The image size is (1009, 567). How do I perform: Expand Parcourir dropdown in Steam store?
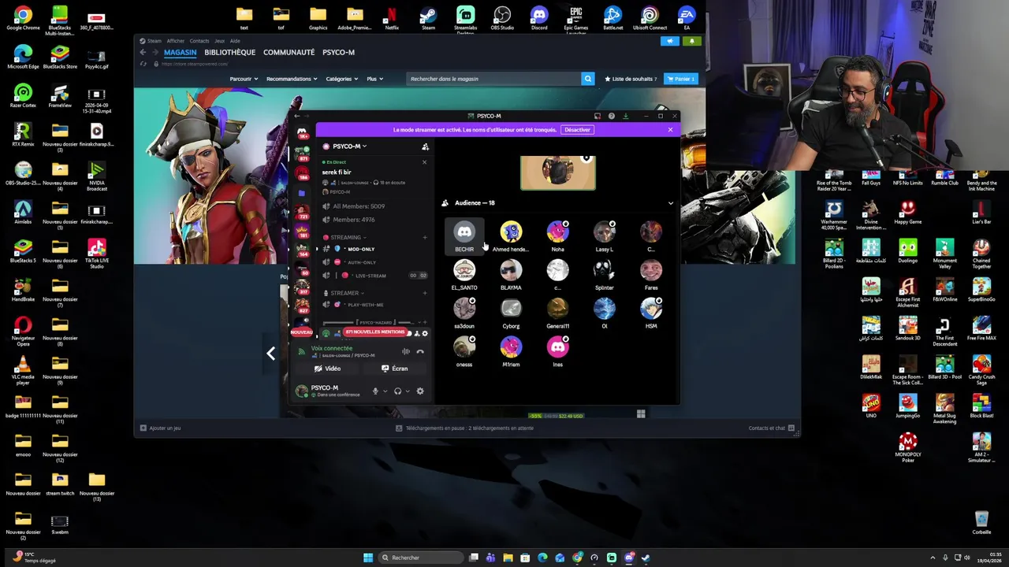coord(244,79)
